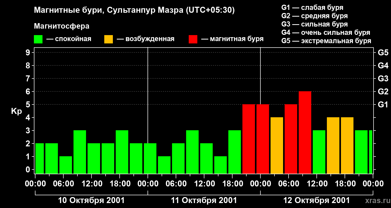391x208 pixels.
Task: Click the red магнитная буря legend swatch
Action: [x=193, y=39]
